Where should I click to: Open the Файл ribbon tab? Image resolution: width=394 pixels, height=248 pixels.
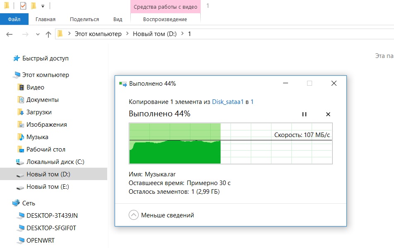[x=14, y=19]
